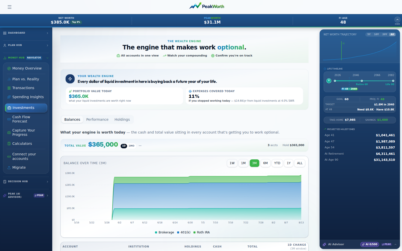This screenshot has height=251, width=402.
Task: Click the Migrate upload icon
Action: (x=9, y=168)
